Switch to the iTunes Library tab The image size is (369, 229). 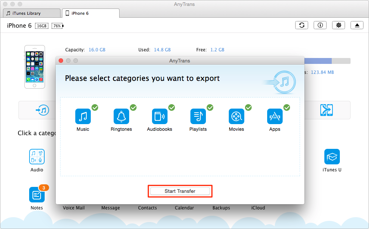(31, 13)
